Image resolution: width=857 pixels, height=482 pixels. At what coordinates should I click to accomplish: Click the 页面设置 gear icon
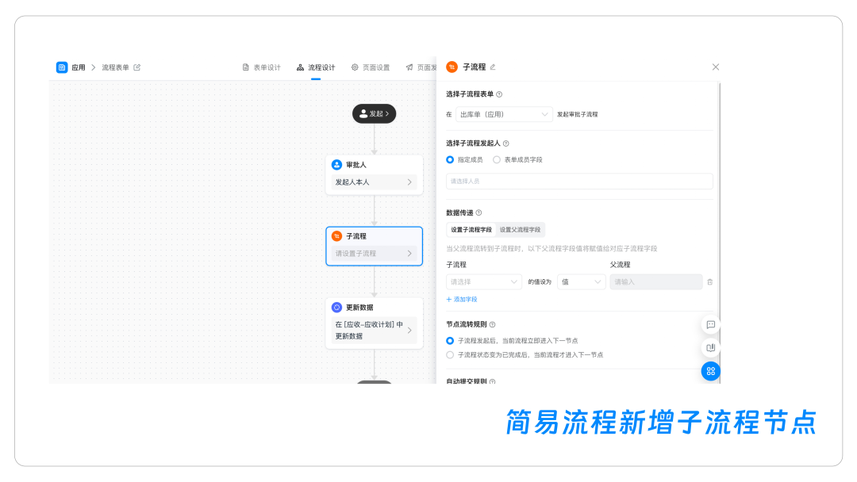355,67
